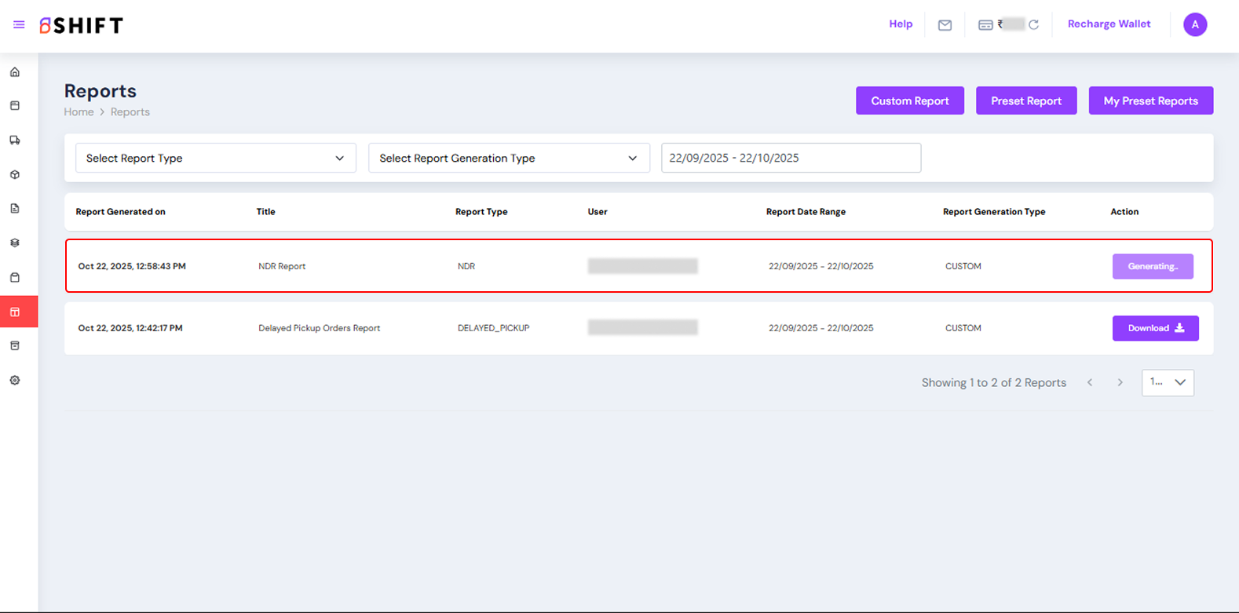Expand the page-size dropdown in pagination
Image resolution: width=1239 pixels, height=613 pixels.
[x=1167, y=382]
